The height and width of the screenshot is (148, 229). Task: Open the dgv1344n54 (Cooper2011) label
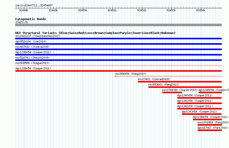210,117
